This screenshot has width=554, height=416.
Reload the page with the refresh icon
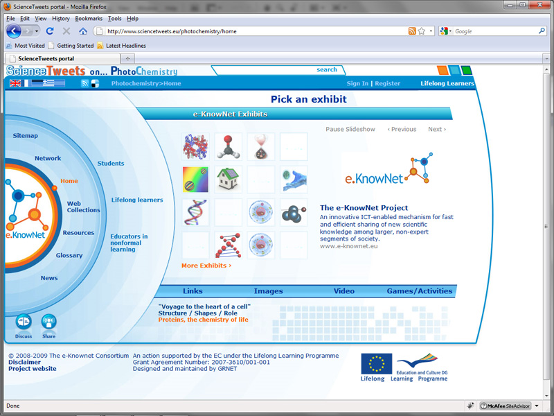pos(50,31)
